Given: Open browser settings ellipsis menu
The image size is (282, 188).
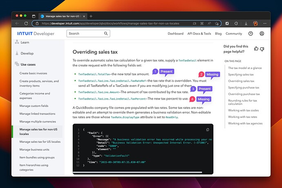Looking at the screenshot, I should tap(265, 23).
